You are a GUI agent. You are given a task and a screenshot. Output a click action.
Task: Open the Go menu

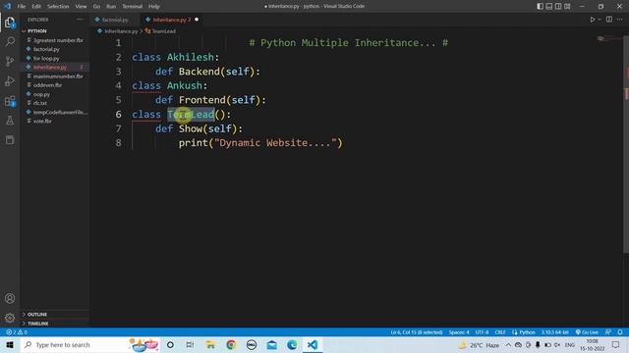click(x=96, y=7)
